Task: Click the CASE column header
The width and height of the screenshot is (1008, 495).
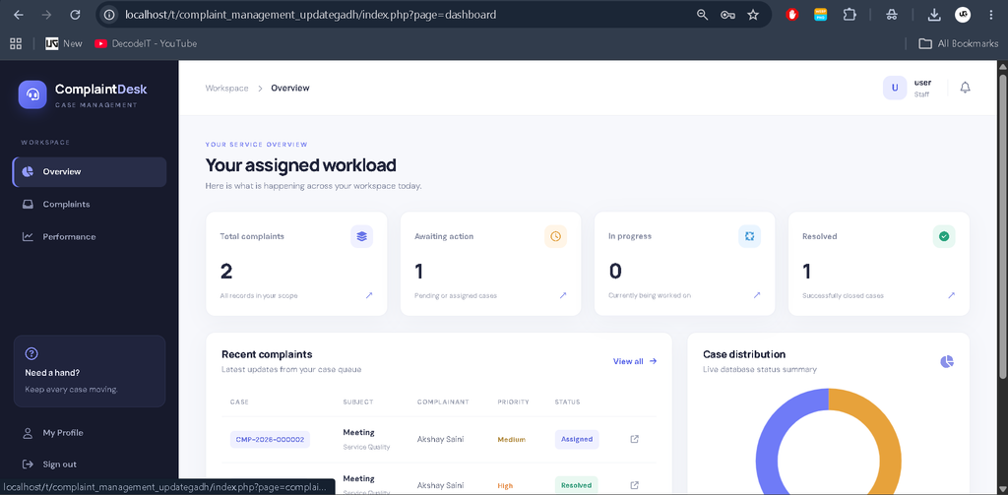Action: tap(239, 402)
